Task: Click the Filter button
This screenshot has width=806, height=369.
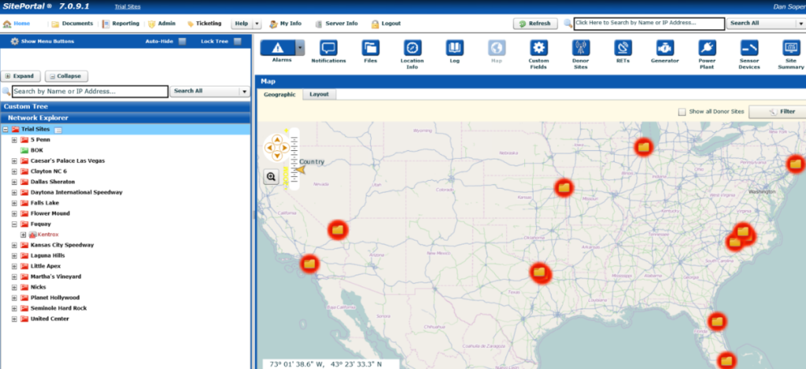Action: point(777,112)
